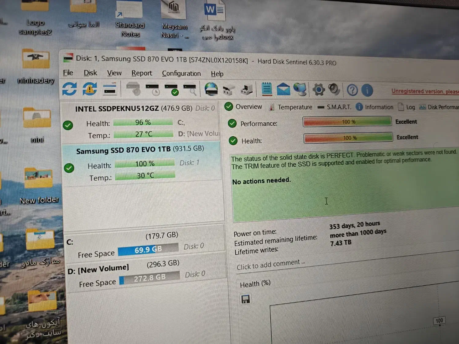
Task: Click the '353 days, 20 hours' value
Action: (355, 225)
